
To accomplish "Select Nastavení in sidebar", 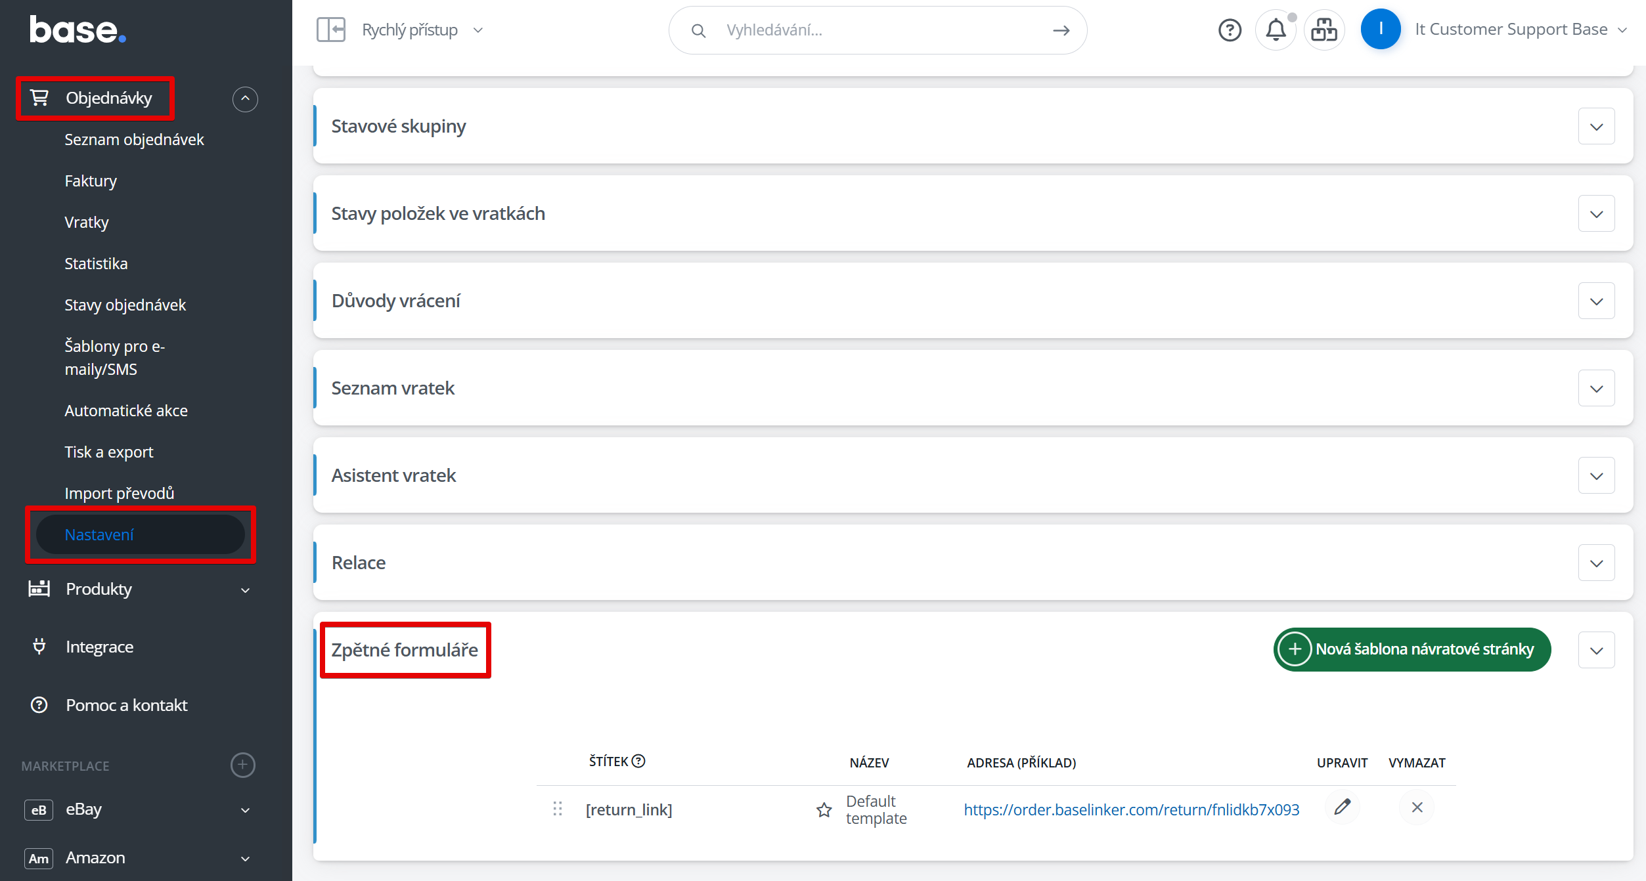I will pyautogui.click(x=140, y=534).
